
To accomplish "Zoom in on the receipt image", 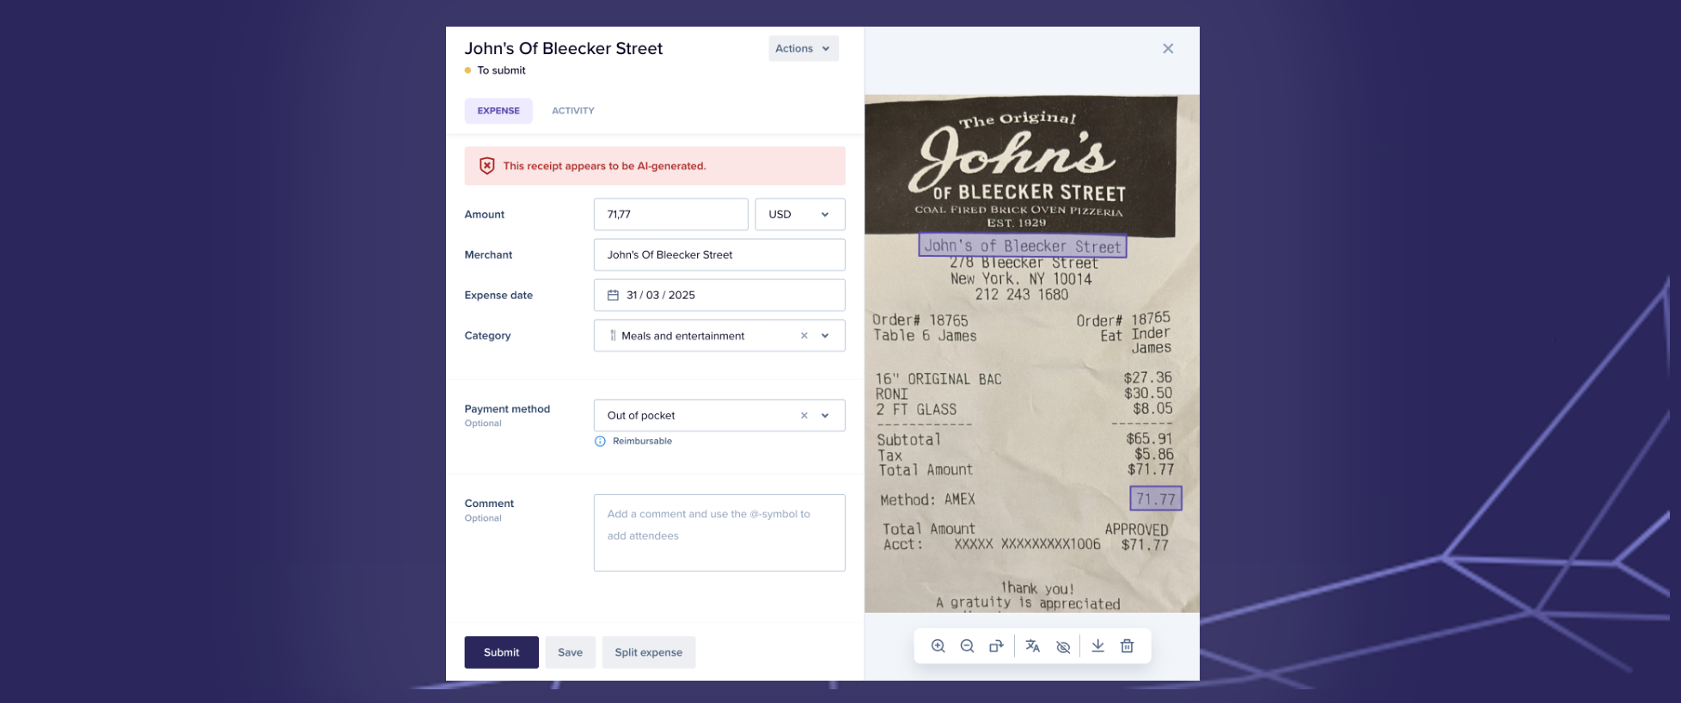I will coord(938,646).
